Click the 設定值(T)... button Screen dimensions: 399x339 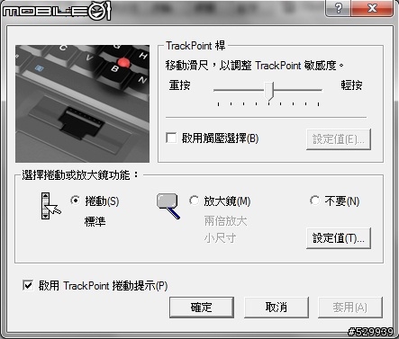pyautogui.click(x=339, y=238)
